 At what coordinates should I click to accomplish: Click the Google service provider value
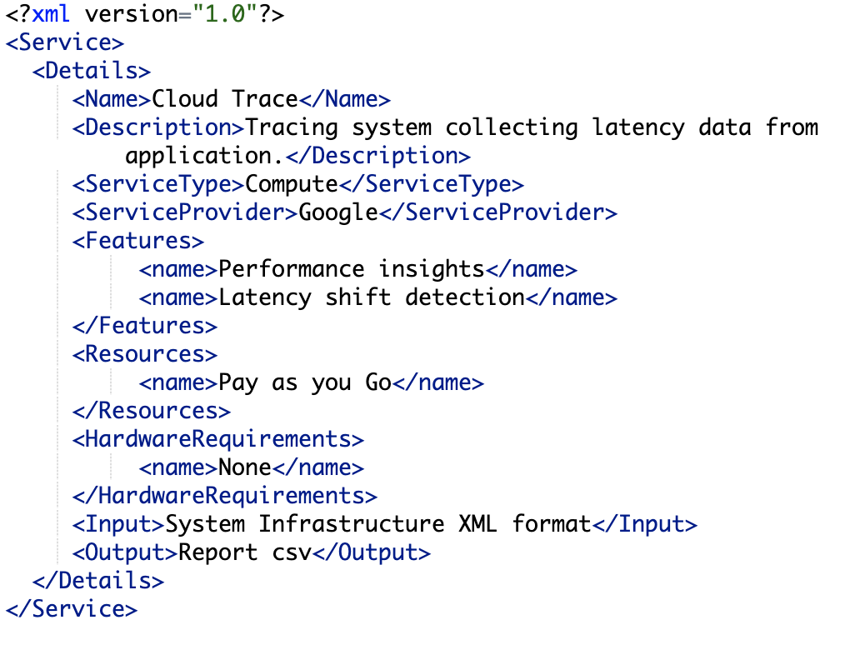pyautogui.click(x=338, y=213)
